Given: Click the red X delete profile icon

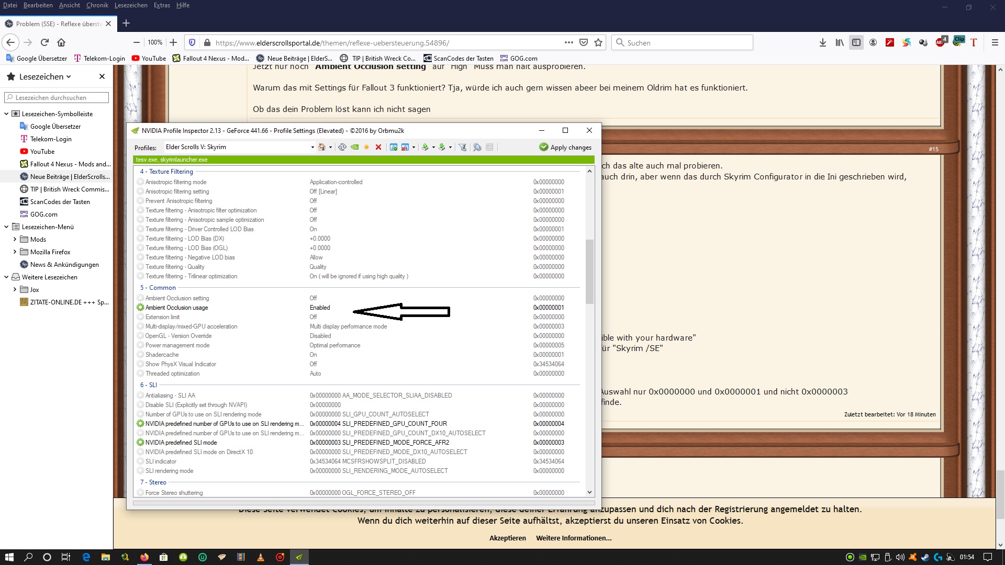Looking at the screenshot, I should tap(378, 147).
